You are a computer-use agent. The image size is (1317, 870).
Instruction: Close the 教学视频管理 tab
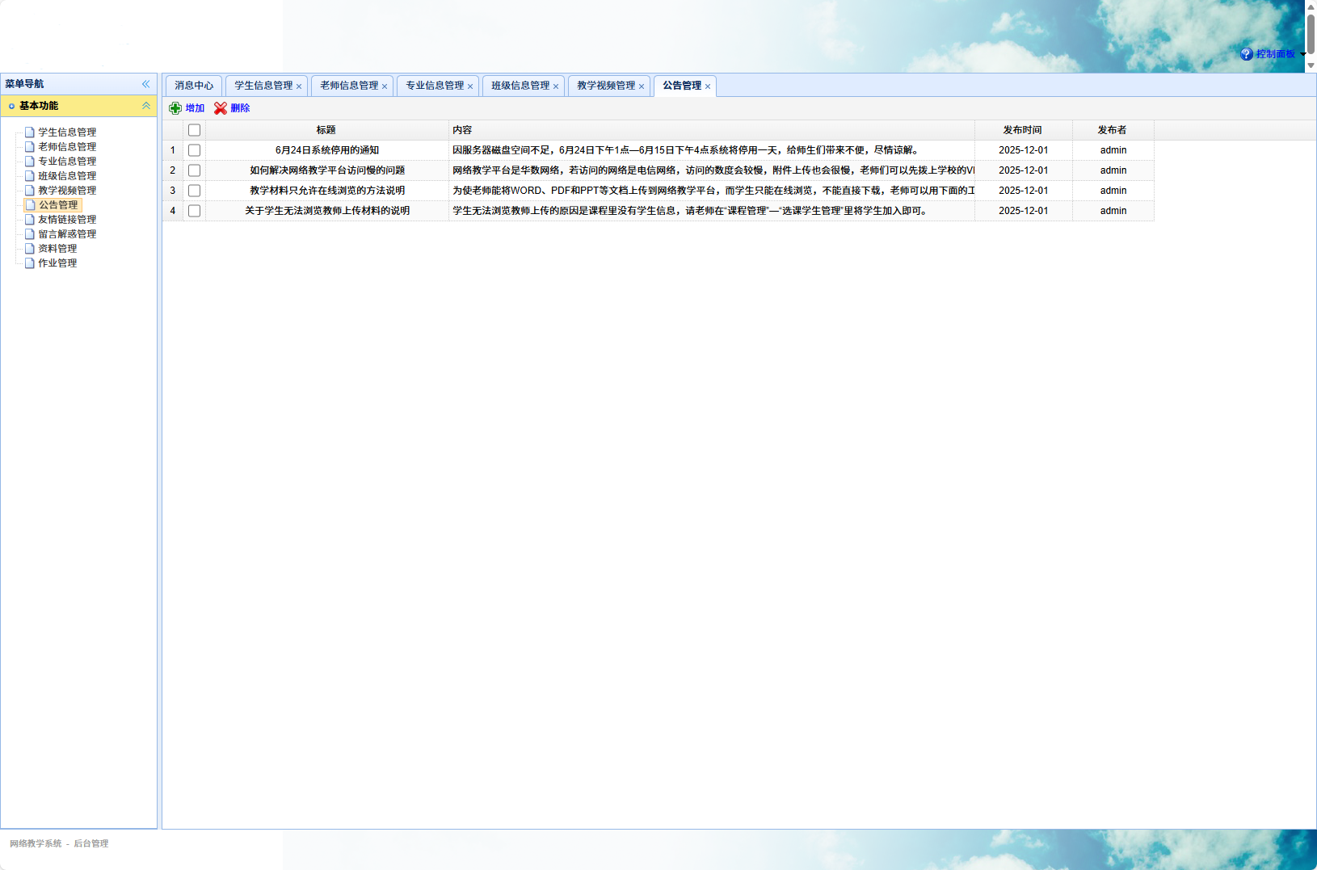tap(642, 86)
